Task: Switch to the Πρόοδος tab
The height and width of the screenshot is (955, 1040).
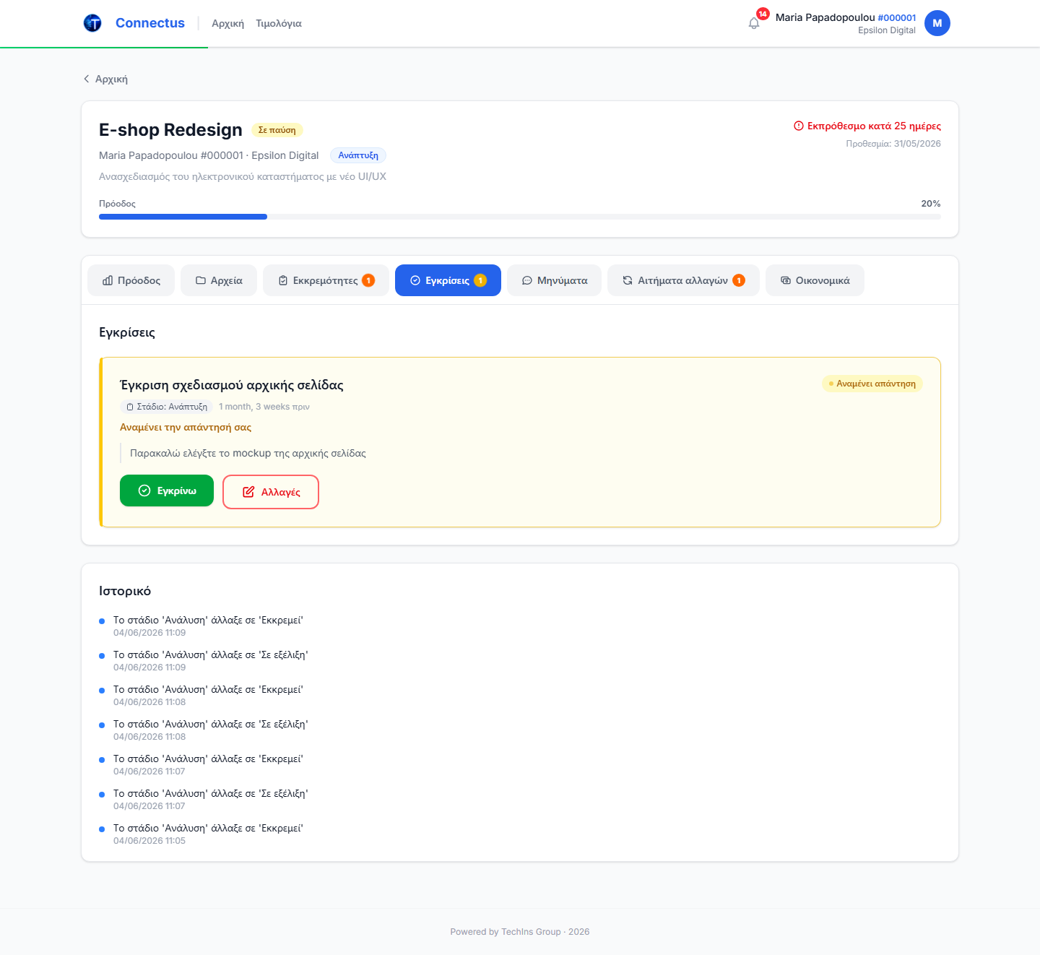Action: pyautogui.click(x=131, y=280)
